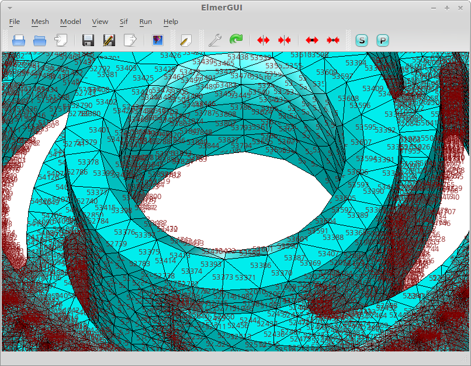Click inward red arrows with black dot
The image size is (471, 366).
(333, 40)
